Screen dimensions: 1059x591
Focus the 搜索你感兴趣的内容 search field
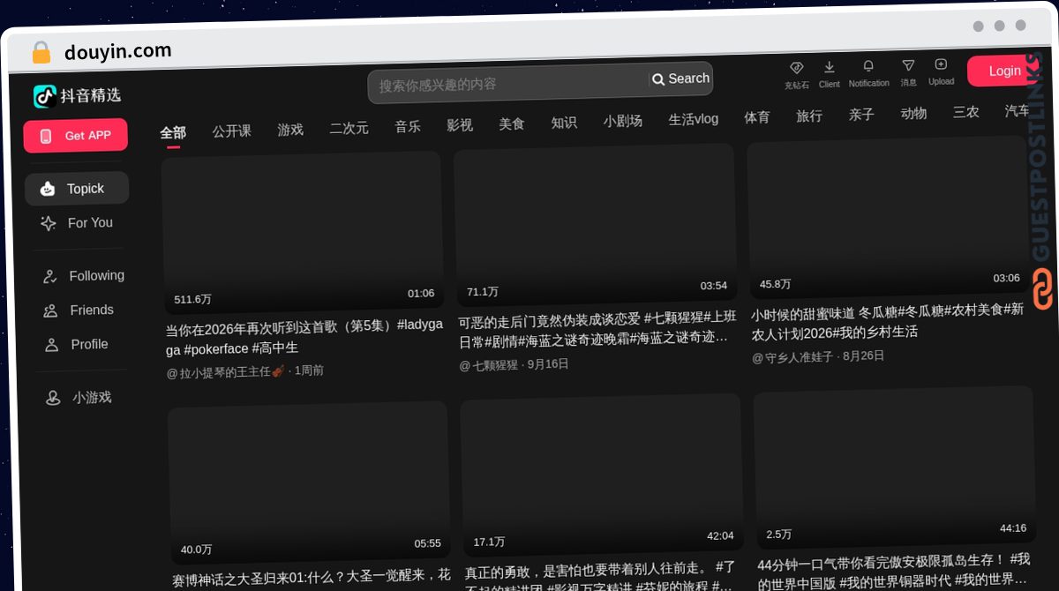tap(508, 85)
